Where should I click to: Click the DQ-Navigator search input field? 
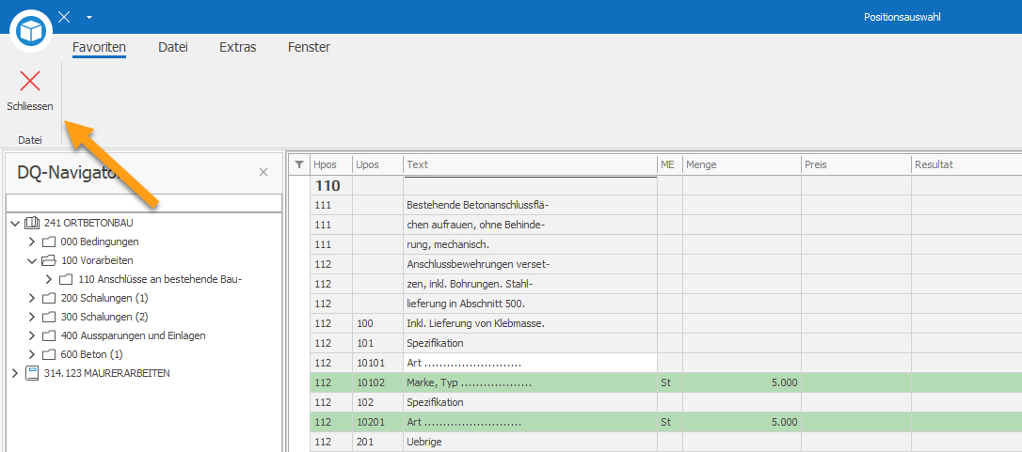144,203
